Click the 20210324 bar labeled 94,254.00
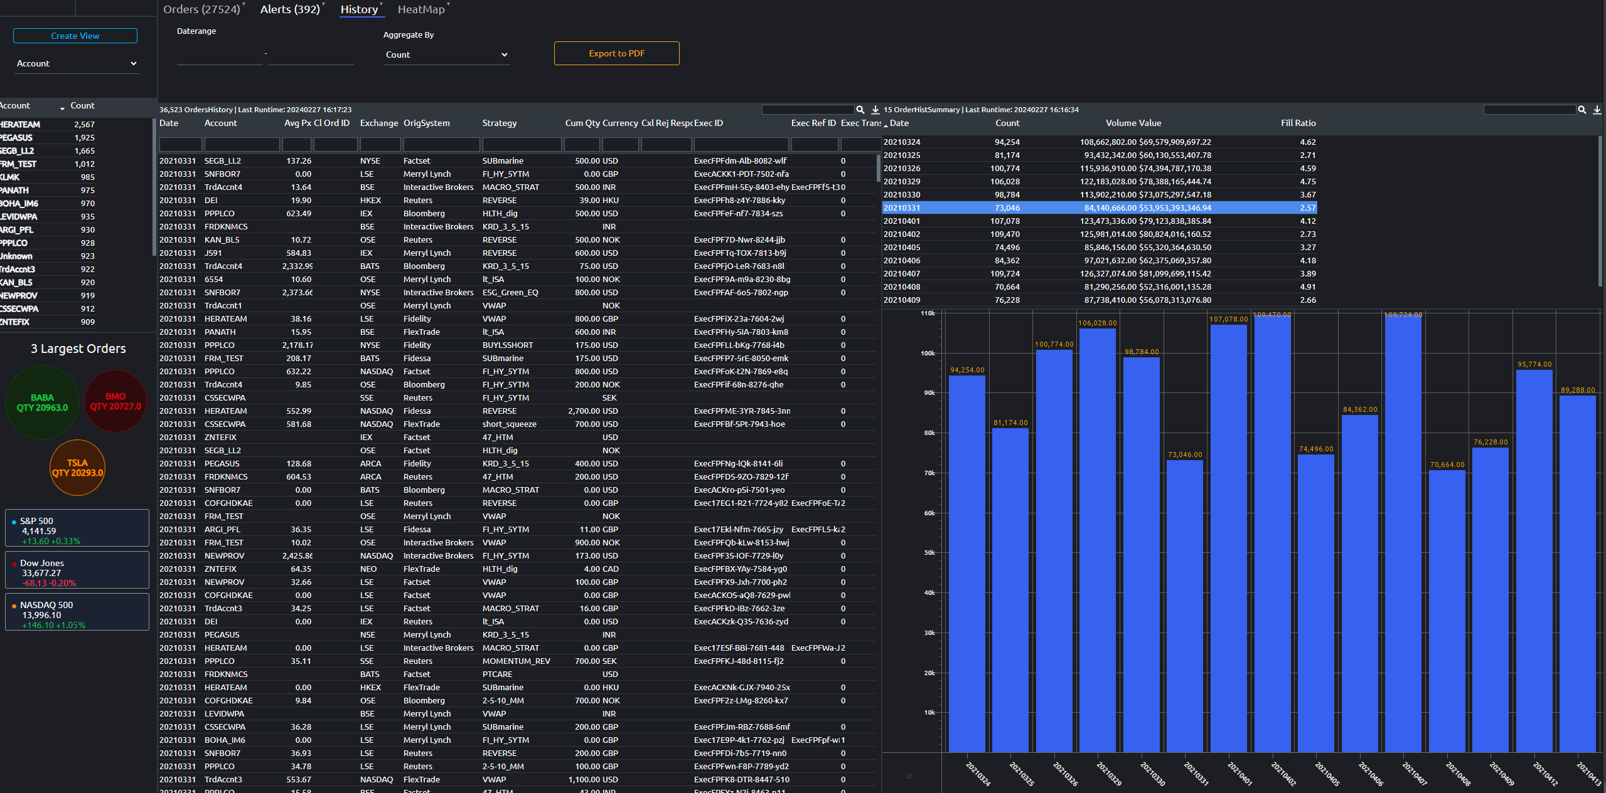The width and height of the screenshot is (1606, 793). pos(967,564)
